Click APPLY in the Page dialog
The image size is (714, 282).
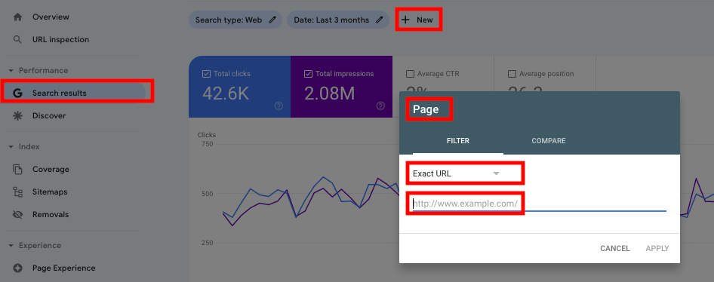tap(657, 248)
